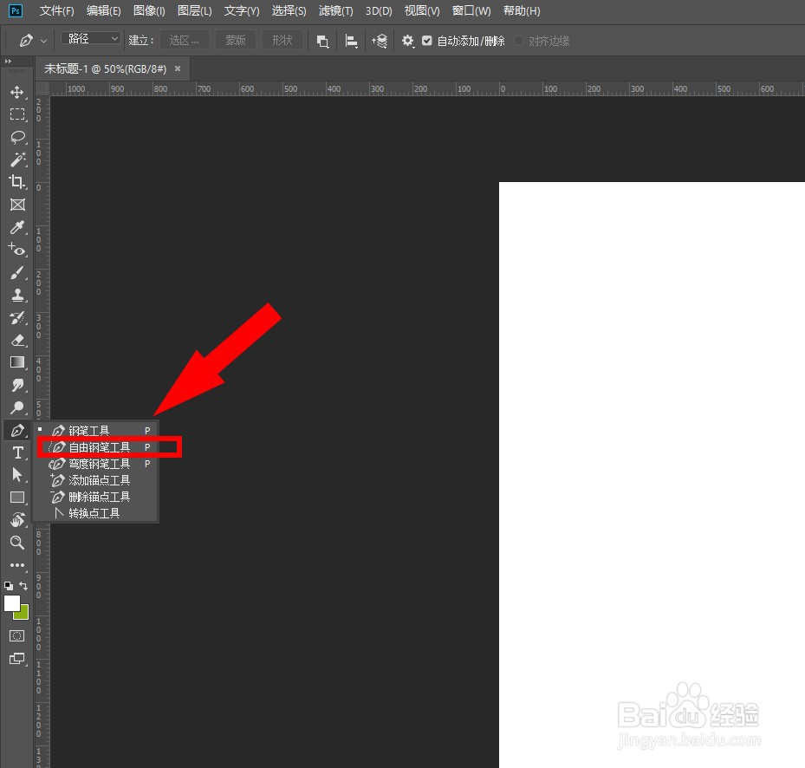
Task: Select the Rectangle shape tool
Action: pyautogui.click(x=17, y=498)
